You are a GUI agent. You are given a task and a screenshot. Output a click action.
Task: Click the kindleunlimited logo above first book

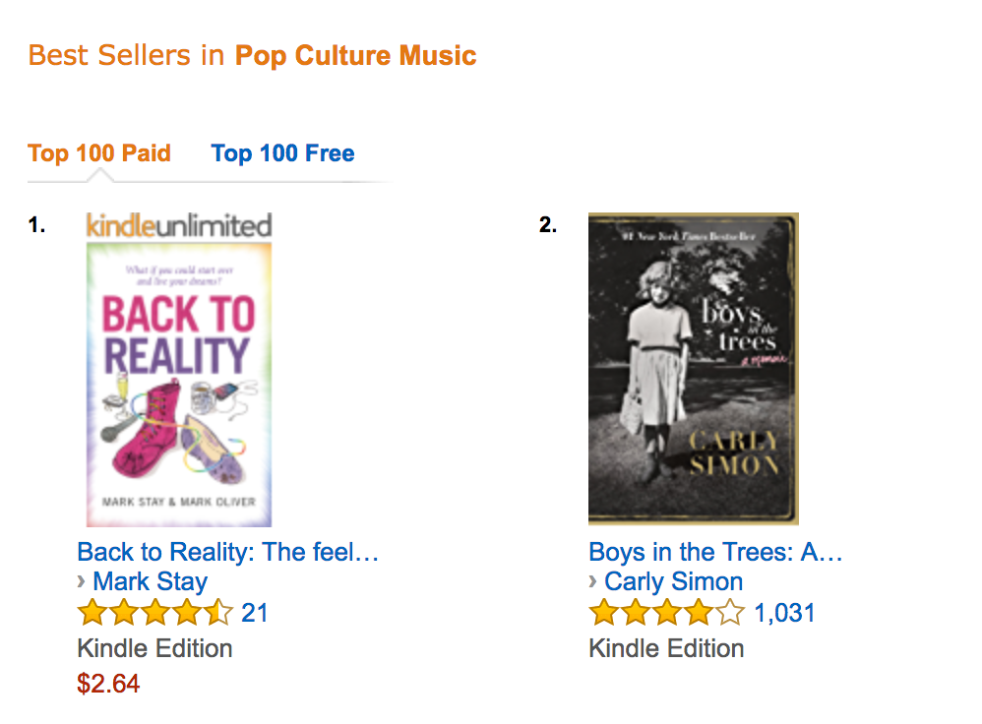178,225
